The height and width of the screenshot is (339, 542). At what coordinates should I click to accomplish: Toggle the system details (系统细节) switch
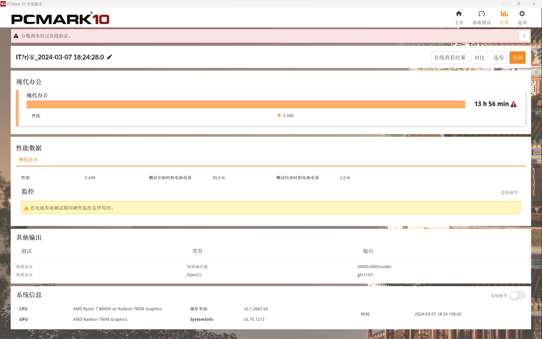pyautogui.click(x=517, y=295)
